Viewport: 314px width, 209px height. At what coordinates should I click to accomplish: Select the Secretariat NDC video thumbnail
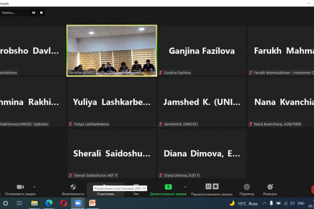(x=111, y=51)
